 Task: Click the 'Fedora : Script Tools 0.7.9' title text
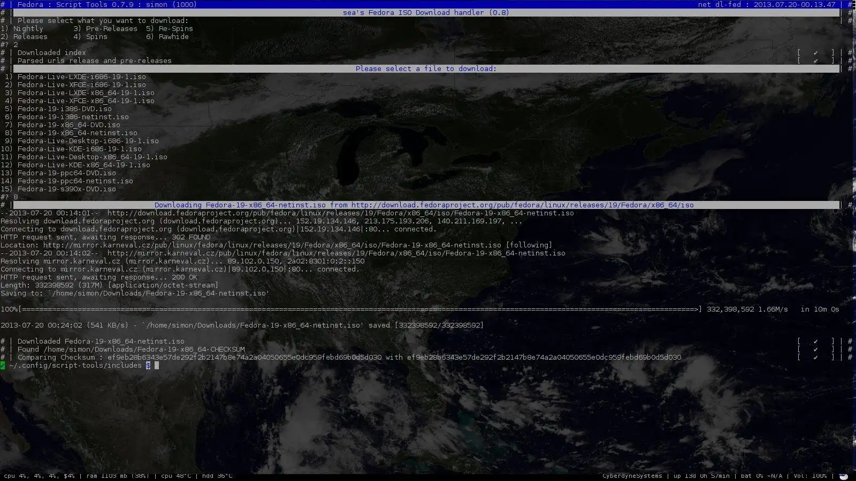point(81,5)
